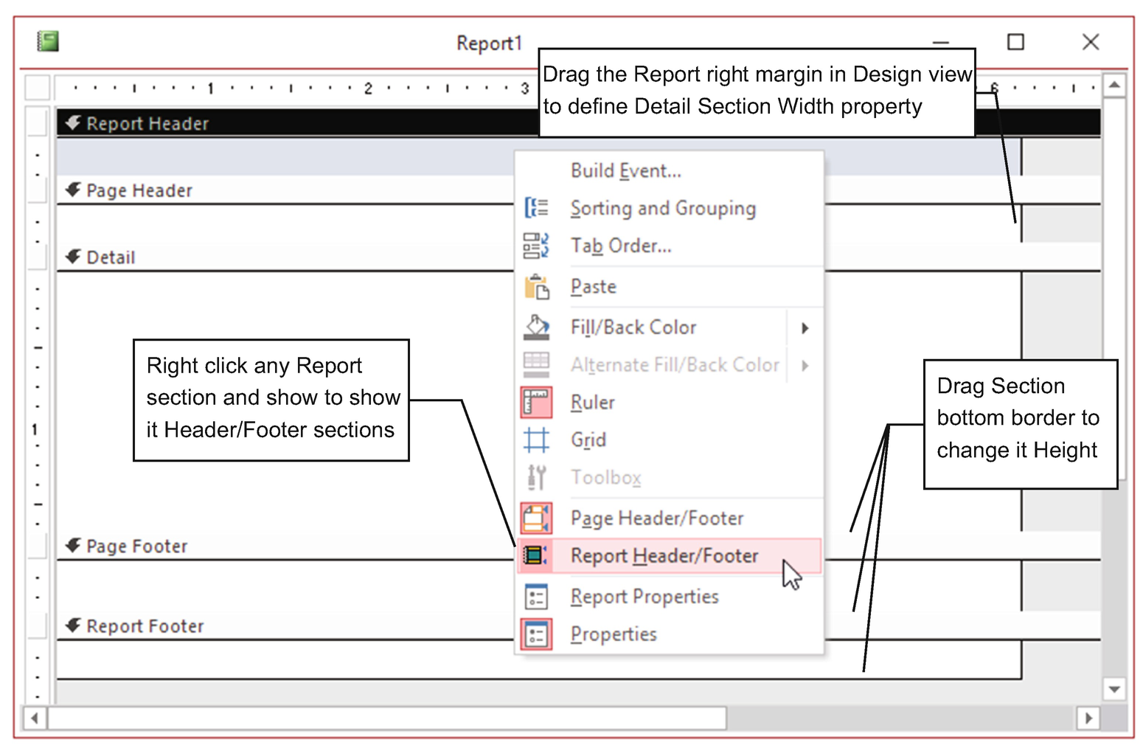The width and height of the screenshot is (1143, 750).
Task: Choose Paste from the context menu
Action: click(x=668, y=287)
